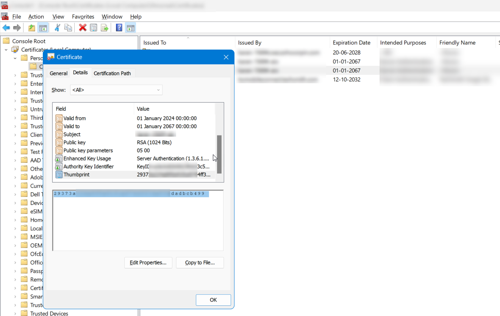Toggle Show/Hide Console Tree icon

point(43,28)
